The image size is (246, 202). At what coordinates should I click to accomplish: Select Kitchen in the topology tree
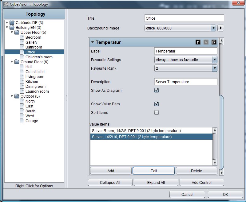click(32, 82)
